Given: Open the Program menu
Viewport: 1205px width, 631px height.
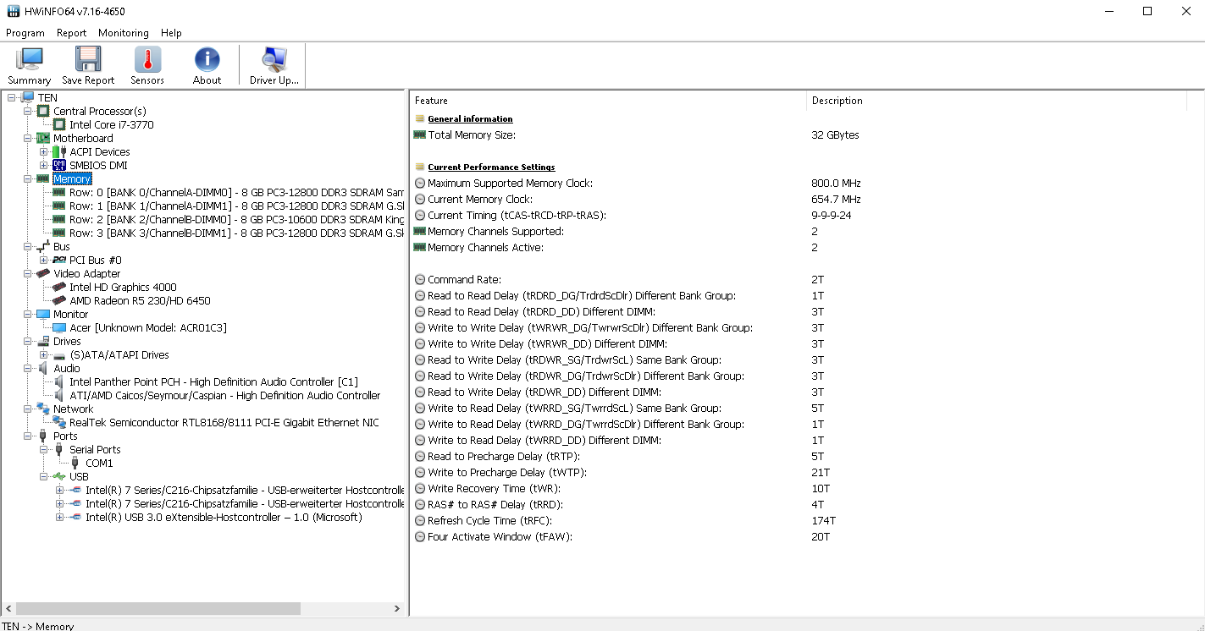Looking at the screenshot, I should tap(25, 33).
